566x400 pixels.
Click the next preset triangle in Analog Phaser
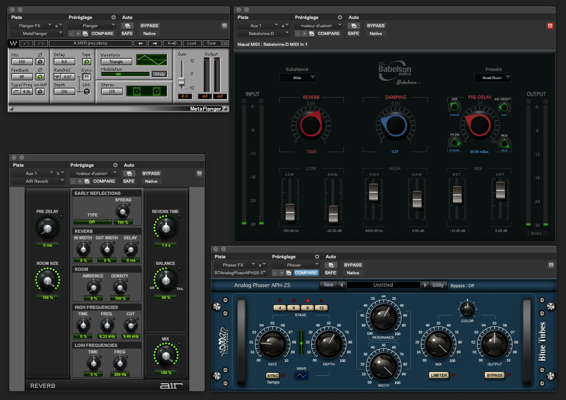[425, 285]
